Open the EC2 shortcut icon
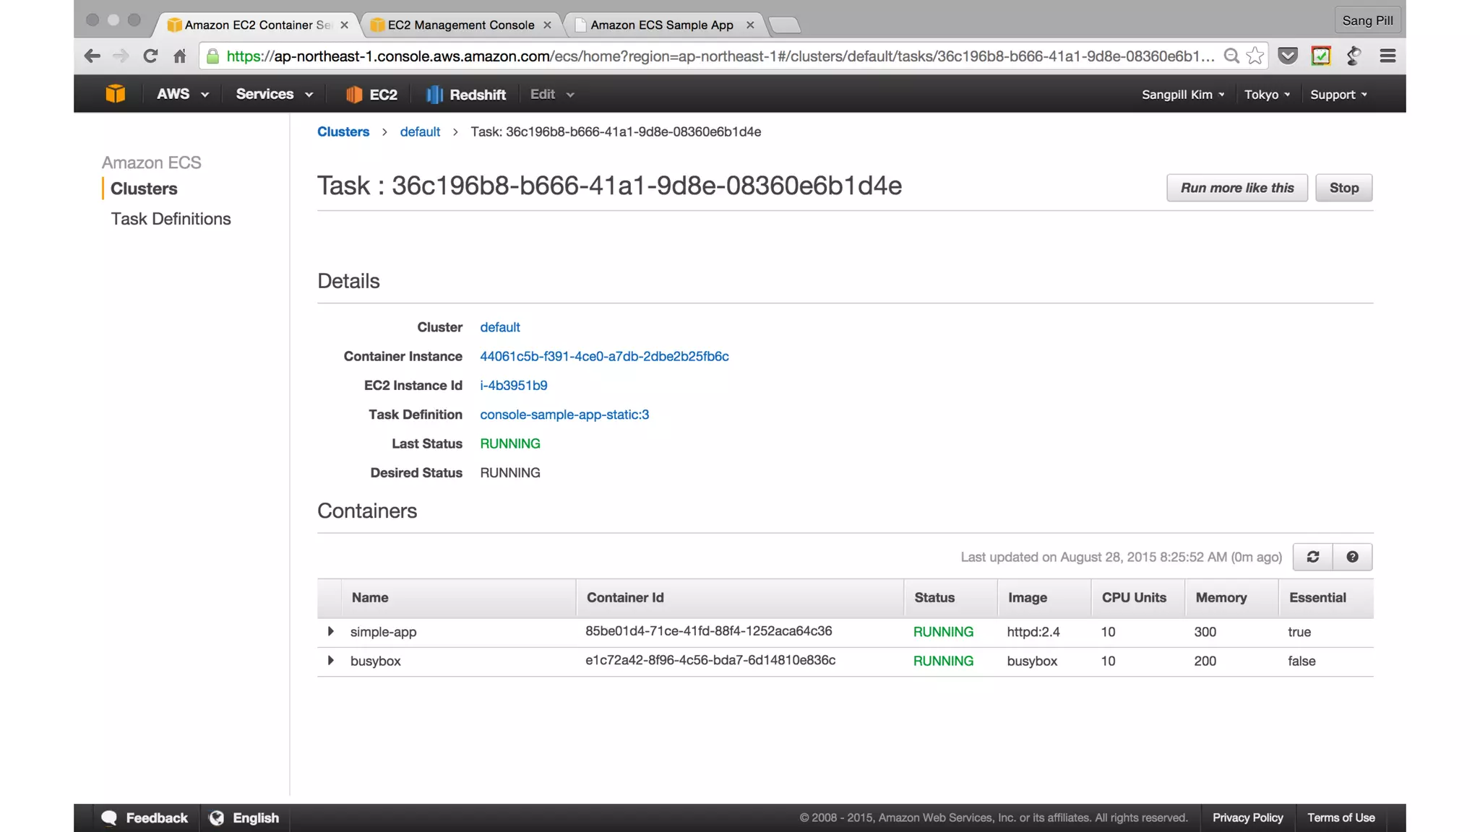1480x832 pixels. [371, 95]
